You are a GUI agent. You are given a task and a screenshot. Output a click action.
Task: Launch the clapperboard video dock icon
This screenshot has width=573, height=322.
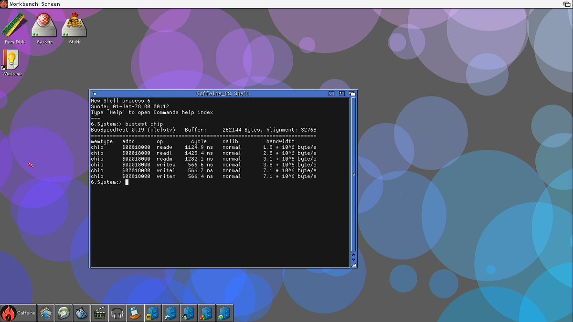click(x=99, y=313)
